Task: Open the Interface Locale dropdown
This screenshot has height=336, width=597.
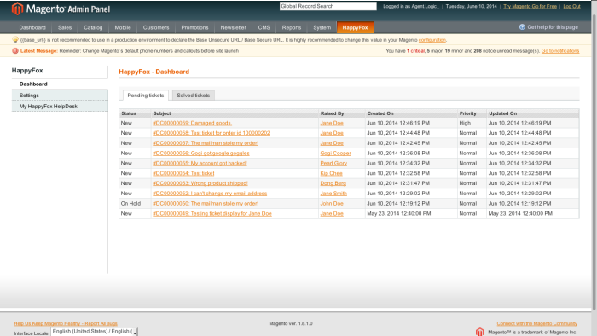Action: (94, 332)
